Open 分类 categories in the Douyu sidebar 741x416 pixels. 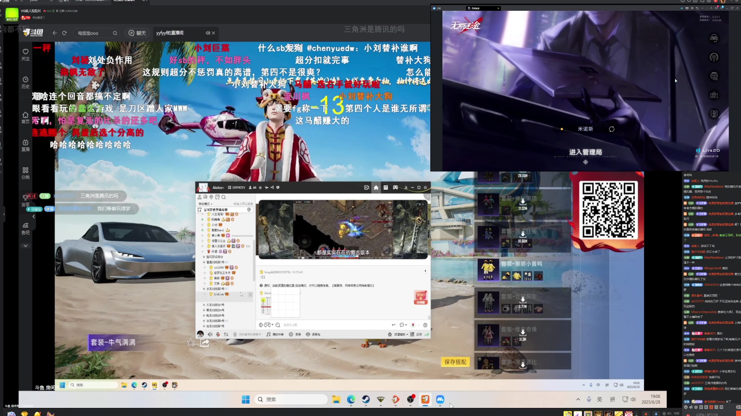(25, 173)
